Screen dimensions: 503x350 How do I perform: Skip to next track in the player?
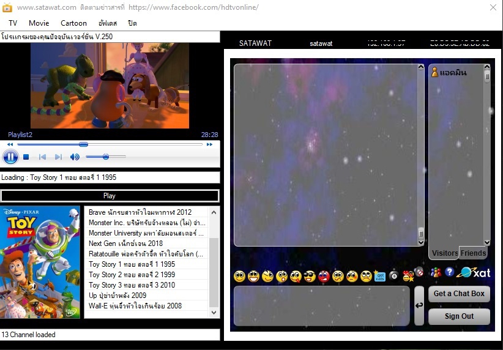coord(58,157)
